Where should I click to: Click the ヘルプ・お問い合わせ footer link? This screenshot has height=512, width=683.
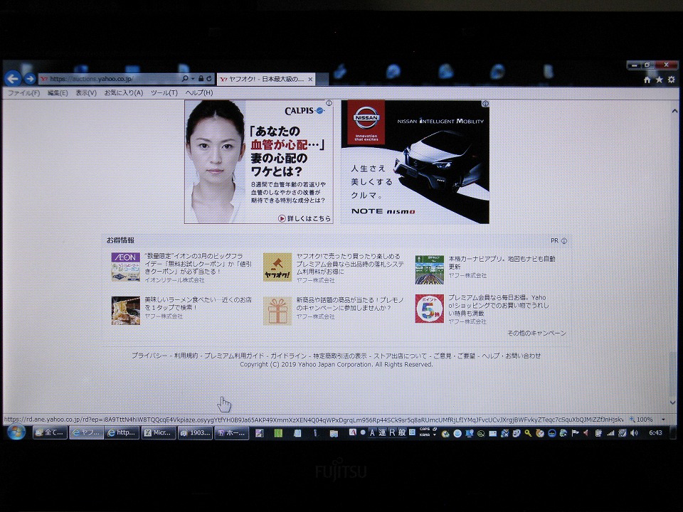511,356
